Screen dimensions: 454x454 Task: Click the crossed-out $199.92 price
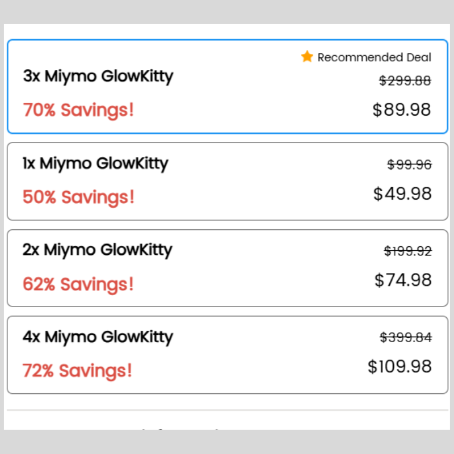click(x=407, y=251)
